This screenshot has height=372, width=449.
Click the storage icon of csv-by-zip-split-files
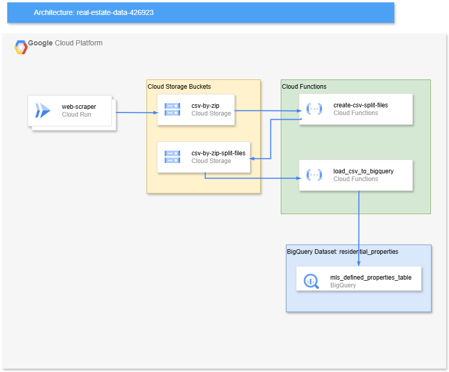pos(172,157)
